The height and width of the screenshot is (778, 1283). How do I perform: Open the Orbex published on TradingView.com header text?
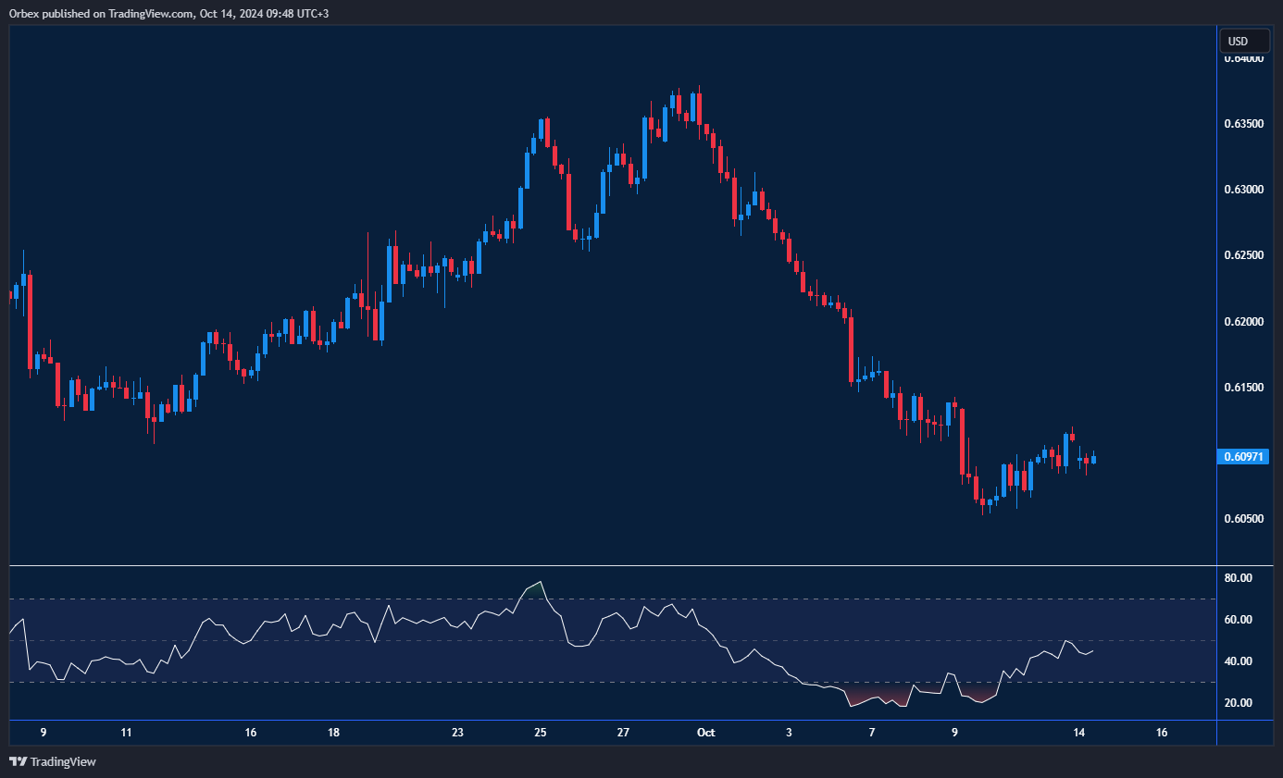coord(166,13)
